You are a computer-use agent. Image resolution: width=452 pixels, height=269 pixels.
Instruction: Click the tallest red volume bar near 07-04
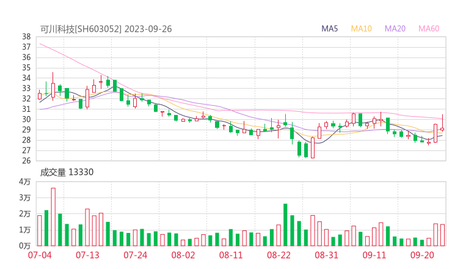[x=53, y=217]
